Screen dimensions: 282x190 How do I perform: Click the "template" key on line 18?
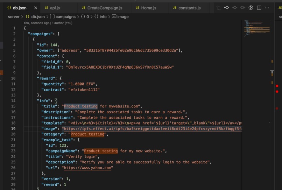(x=52, y=123)
